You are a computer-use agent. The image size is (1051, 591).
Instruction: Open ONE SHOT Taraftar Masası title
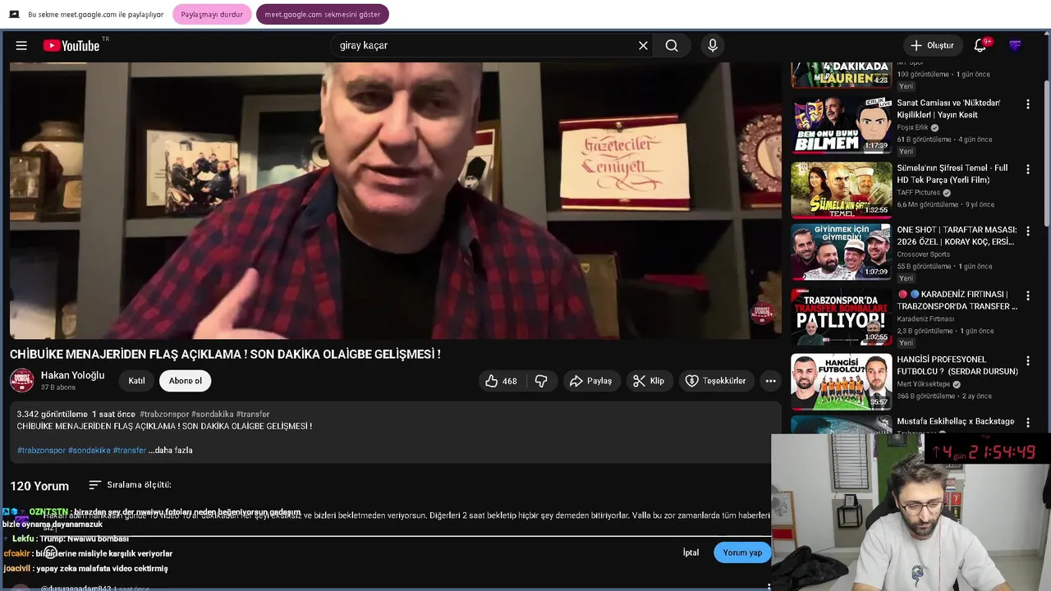coord(957,236)
